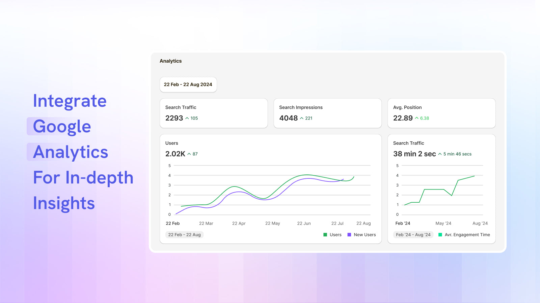
Task: Click the up arrow next to 221
Action: point(302,118)
